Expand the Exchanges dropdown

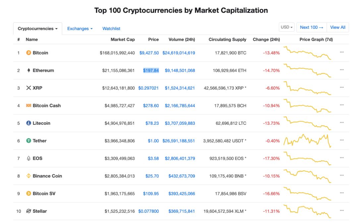(80, 29)
